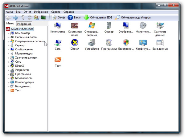Click the green forward navigation arrow
This screenshot has height=138, width=185.
point(15,18)
